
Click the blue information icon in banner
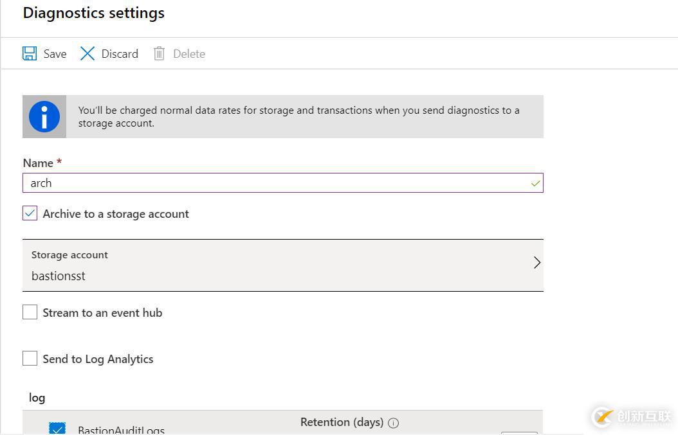point(44,117)
